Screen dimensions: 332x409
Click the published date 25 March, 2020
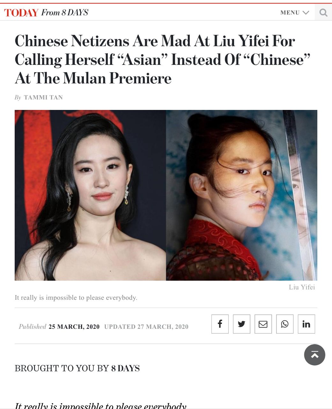(74, 327)
